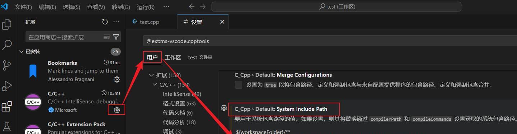
Task: Refresh the extensions list
Action: pyautogui.click(x=105, y=22)
